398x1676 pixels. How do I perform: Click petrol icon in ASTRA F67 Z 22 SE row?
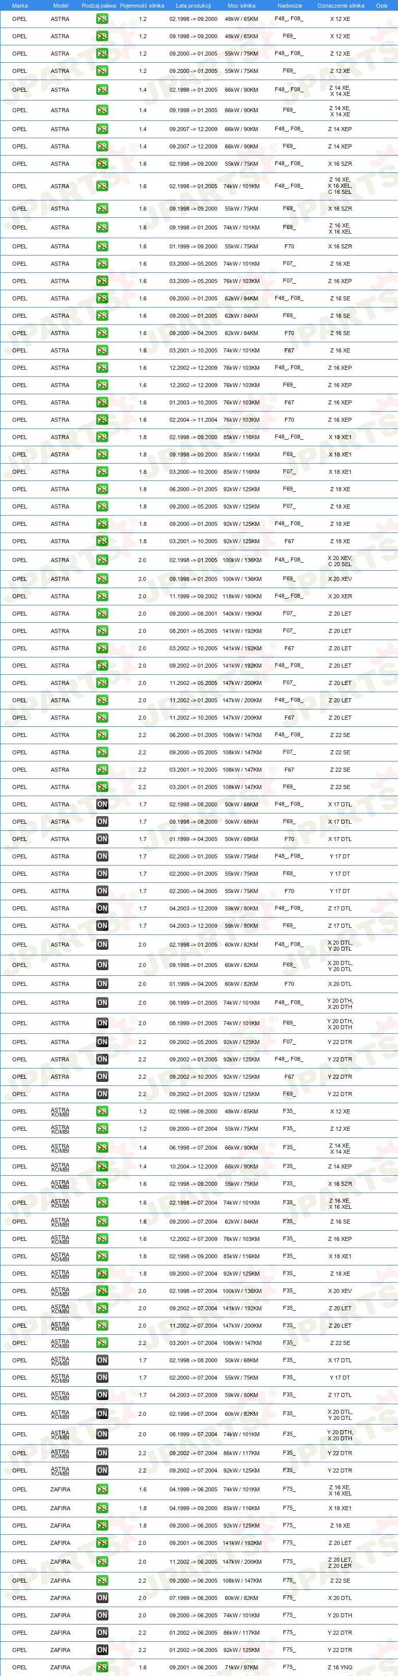tap(102, 770)
